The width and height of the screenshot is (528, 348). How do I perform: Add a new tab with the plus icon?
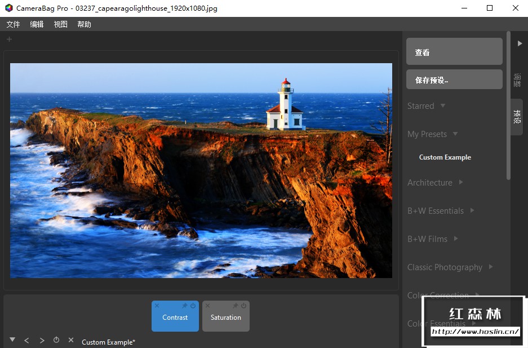(10, 39)
